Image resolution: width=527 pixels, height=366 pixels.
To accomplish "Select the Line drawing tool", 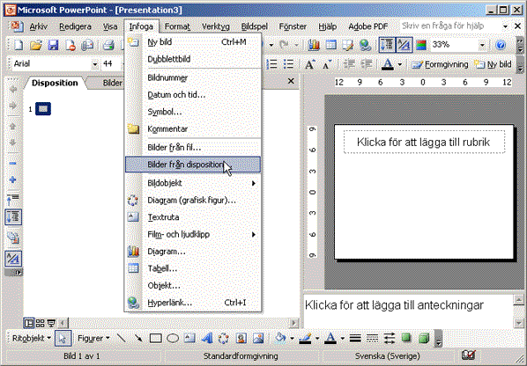I will coord(122,338).
